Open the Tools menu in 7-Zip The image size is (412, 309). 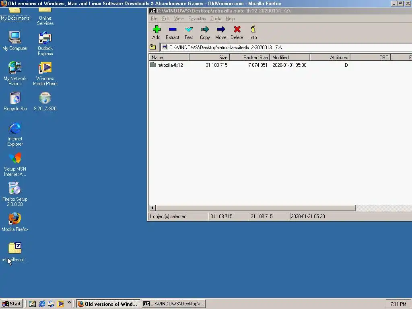(216, 19)
